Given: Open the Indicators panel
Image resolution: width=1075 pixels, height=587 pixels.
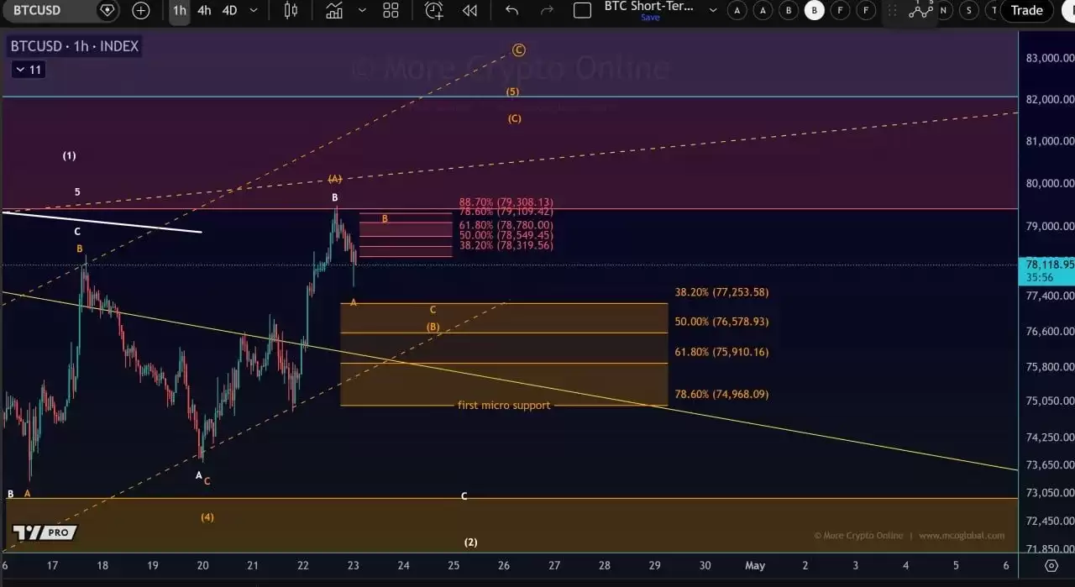Looking at the screenshot, I should point(334,11).
